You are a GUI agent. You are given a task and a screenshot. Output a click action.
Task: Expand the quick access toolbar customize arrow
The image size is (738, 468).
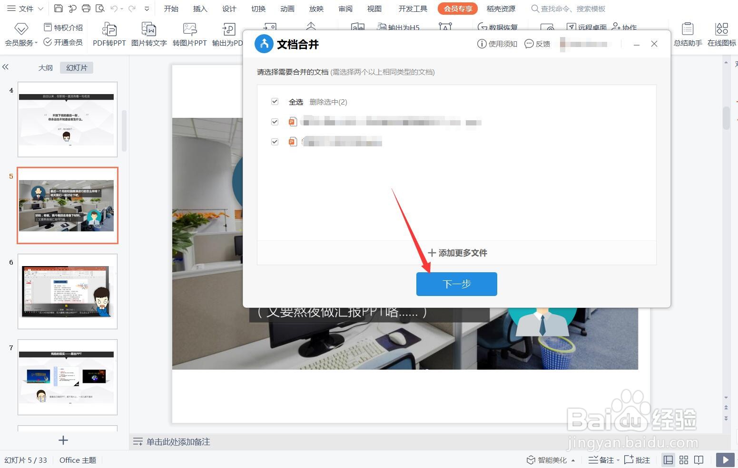point(147,9)
